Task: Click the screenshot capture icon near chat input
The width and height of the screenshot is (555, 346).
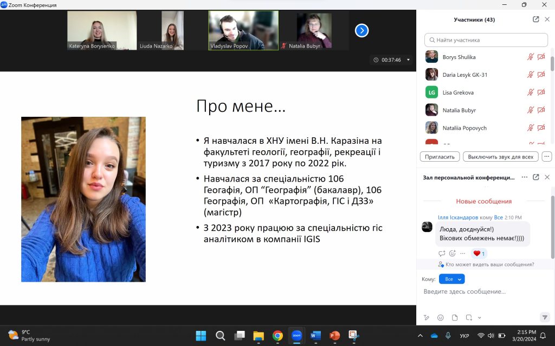Action: pyautogui.click(x=468, y=317)
